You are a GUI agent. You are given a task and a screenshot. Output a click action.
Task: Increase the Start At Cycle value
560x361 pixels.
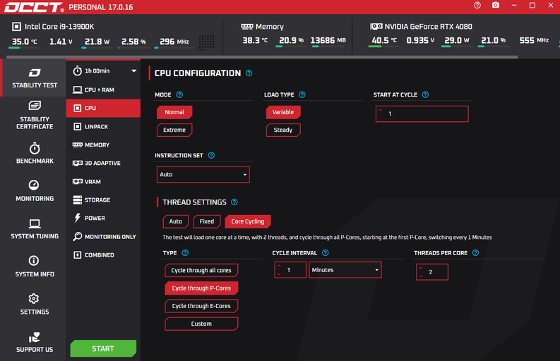381,110
